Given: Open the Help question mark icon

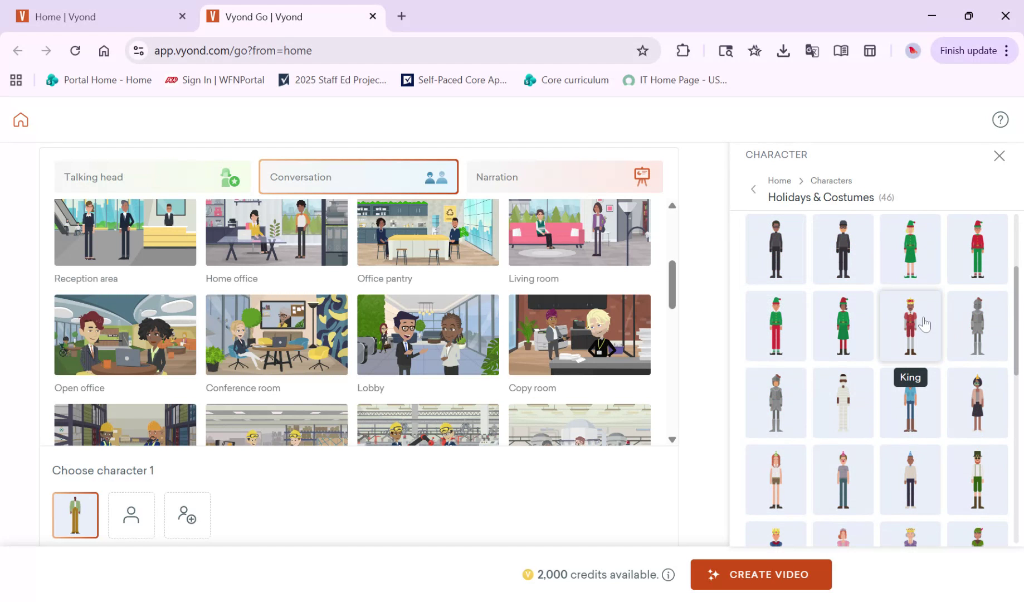Looking at the screenshot, I should coord(1000,119).
